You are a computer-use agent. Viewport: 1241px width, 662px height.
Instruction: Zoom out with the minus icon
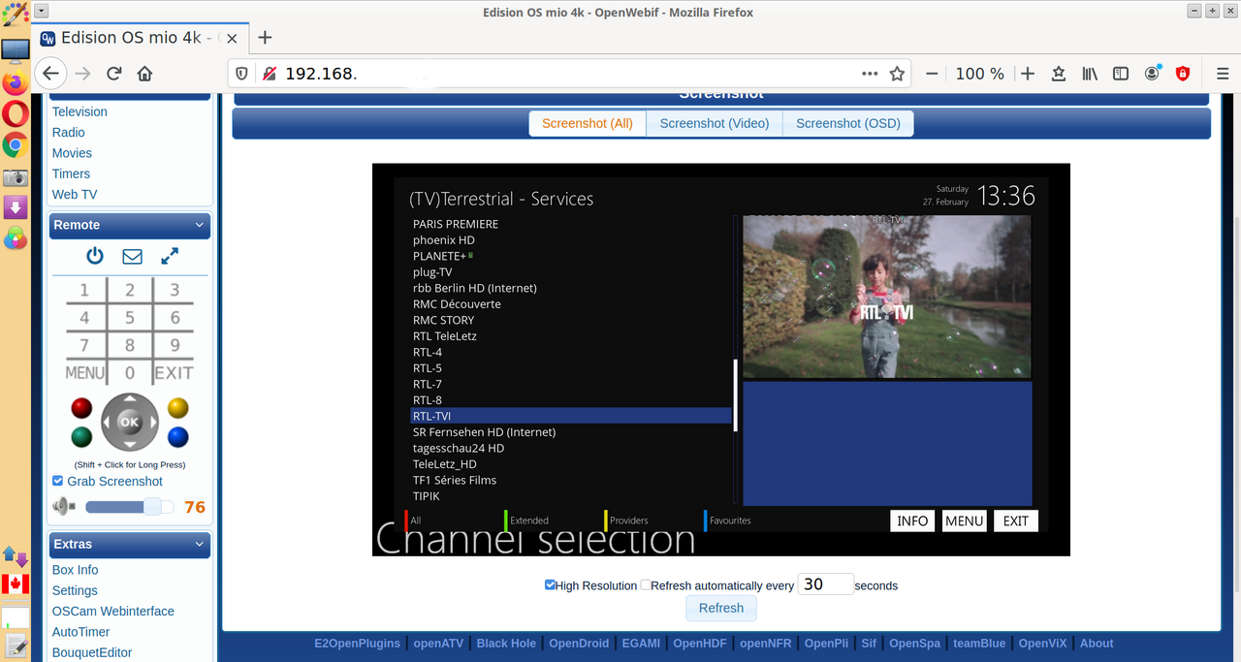coord(932,74)
